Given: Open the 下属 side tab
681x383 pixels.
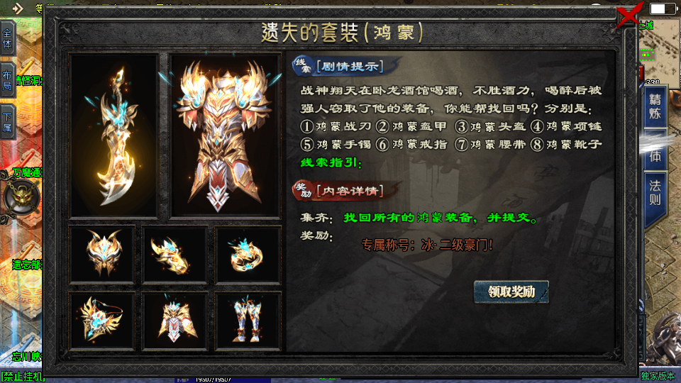Looking at the screenshot, I should (7, 123).
